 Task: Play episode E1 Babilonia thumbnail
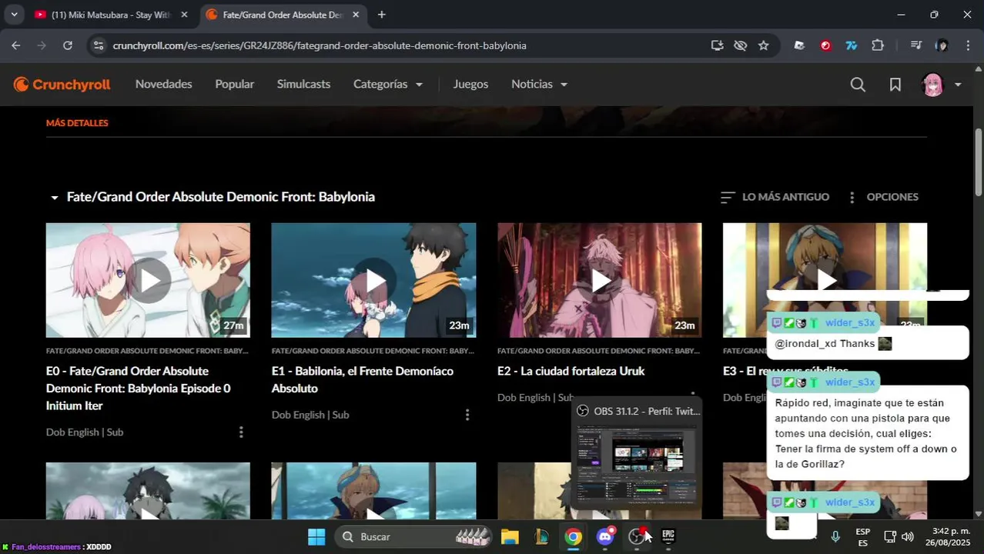[x=373, y=280]
